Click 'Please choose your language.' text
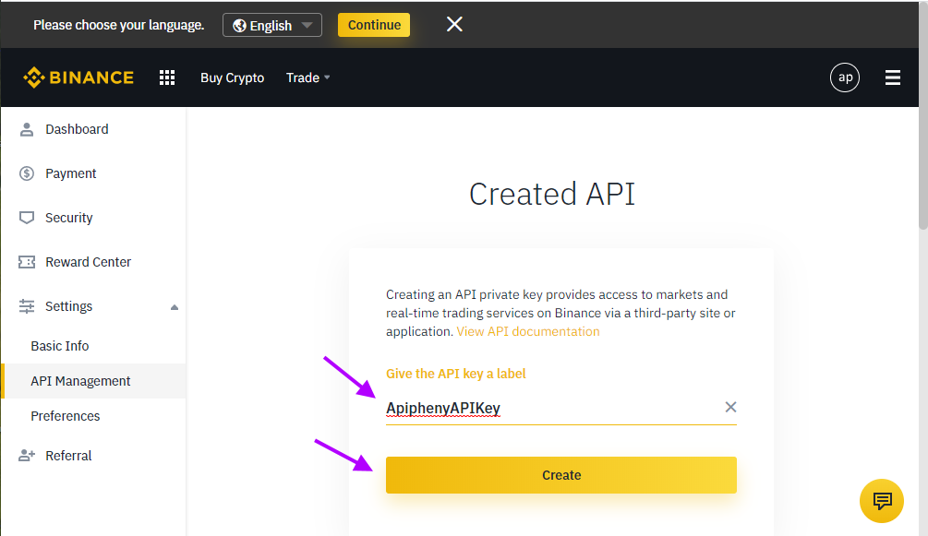The image size is (928, 536). [119, 25]
